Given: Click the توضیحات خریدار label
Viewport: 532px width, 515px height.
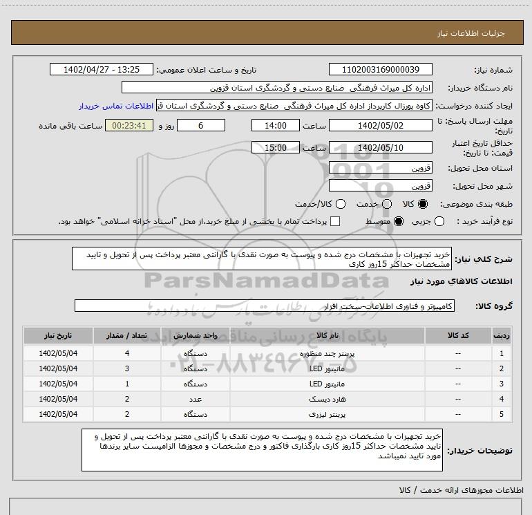Looking at the screenshot, I should click(479, 451).
